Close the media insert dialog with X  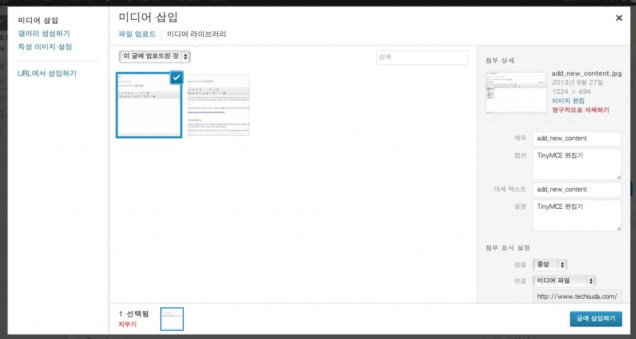point(619,18)
